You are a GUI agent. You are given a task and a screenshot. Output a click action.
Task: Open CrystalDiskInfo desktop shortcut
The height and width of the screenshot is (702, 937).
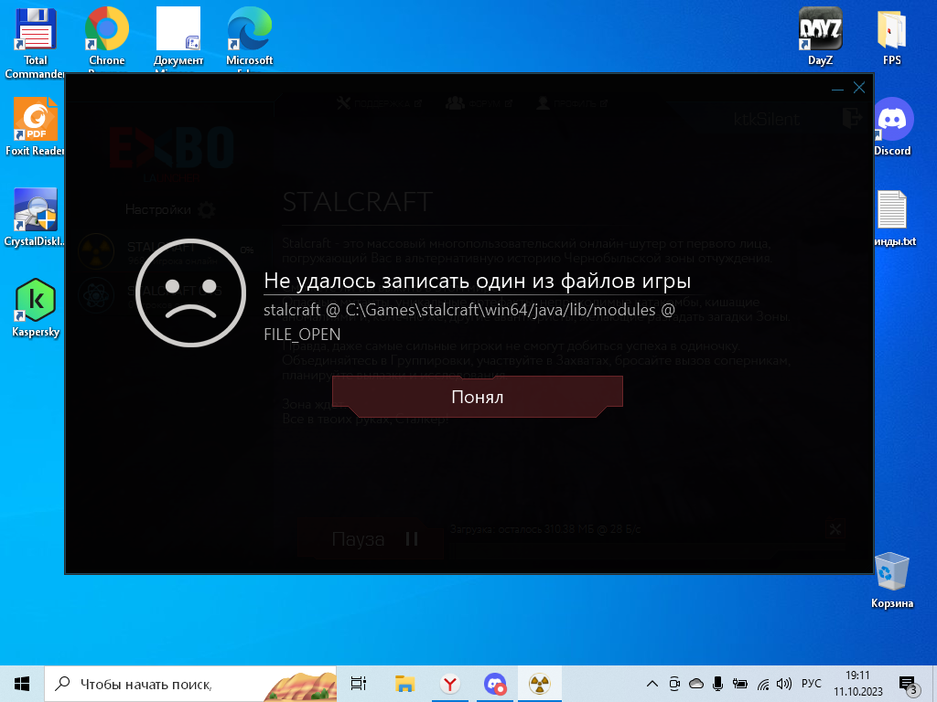click(36, 218)
